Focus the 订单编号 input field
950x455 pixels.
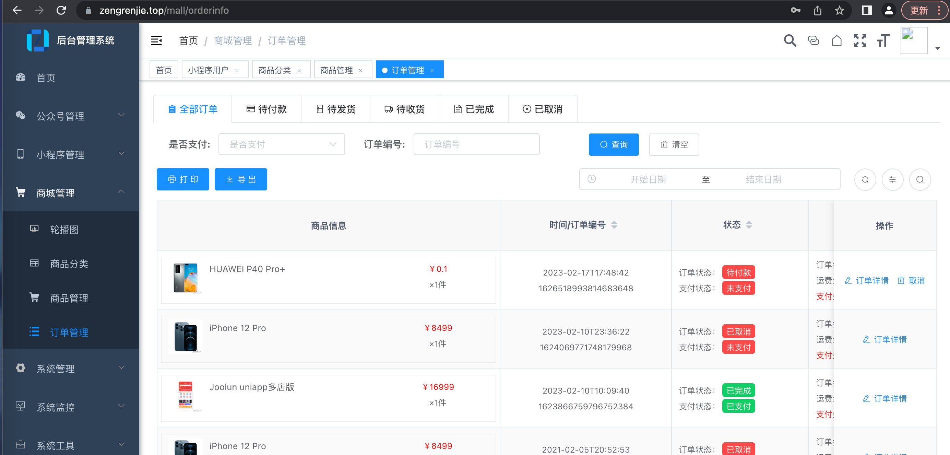pyautogui.click(x=476, y=144)
